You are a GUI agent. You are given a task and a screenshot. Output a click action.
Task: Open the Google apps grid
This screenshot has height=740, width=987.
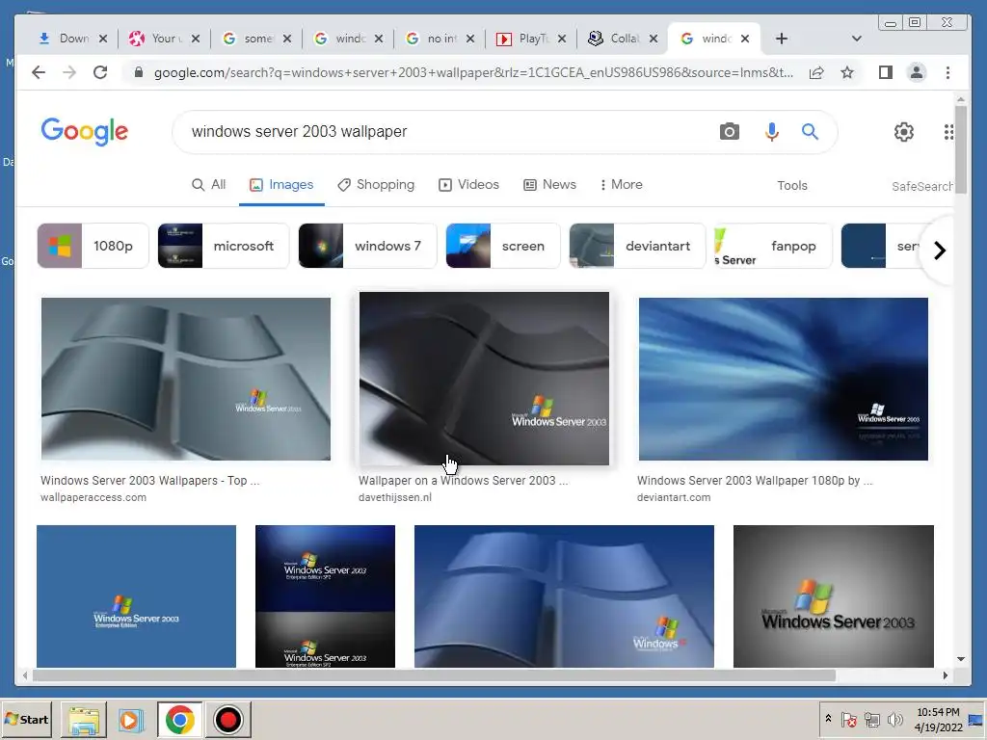click(x=948, y=131)
